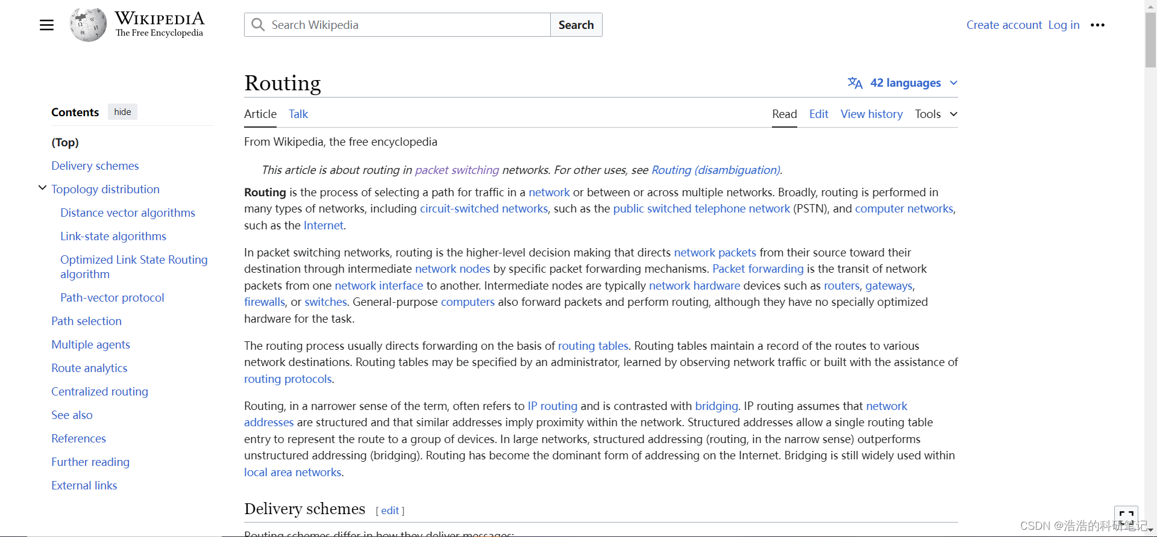The height and width of the screenshot is (537, 1157).
Task: Go to Further reading section
Action: (90, 462)
